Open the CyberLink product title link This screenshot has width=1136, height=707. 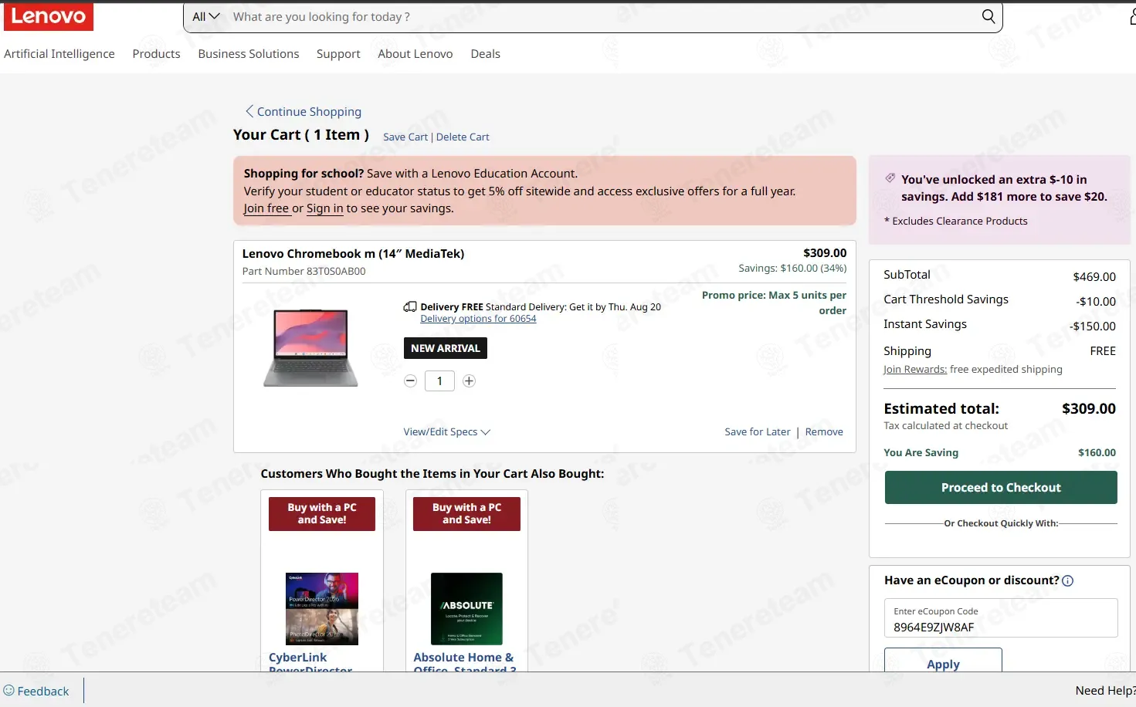pyautogui.click(x=310, y=663)
